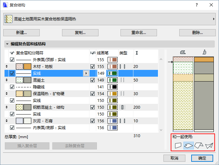Edit thickness value 200 of 钢筋混凝土 - 结构

(137, 107)
